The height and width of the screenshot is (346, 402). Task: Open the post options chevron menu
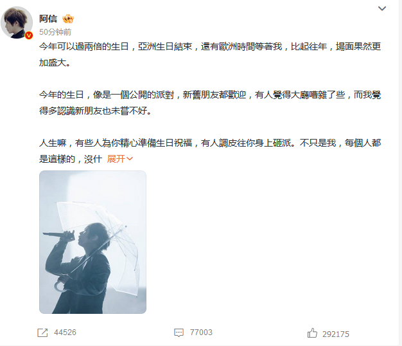[x=382, y=8]
